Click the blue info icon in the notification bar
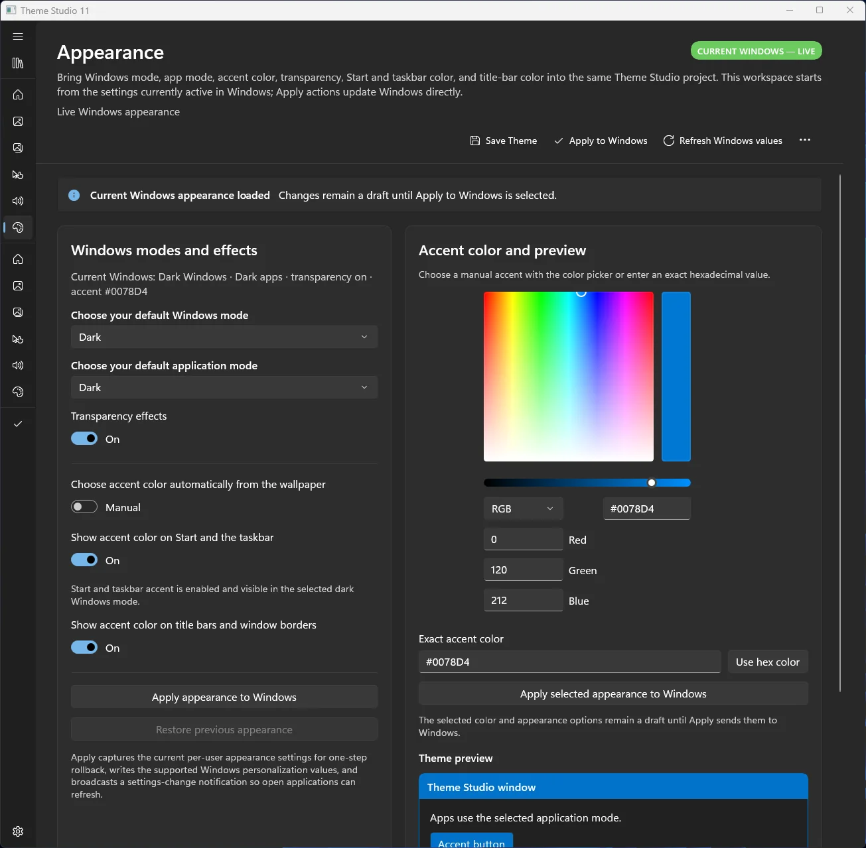Screen dimensions: 866x848 click(x=74, y=195)
